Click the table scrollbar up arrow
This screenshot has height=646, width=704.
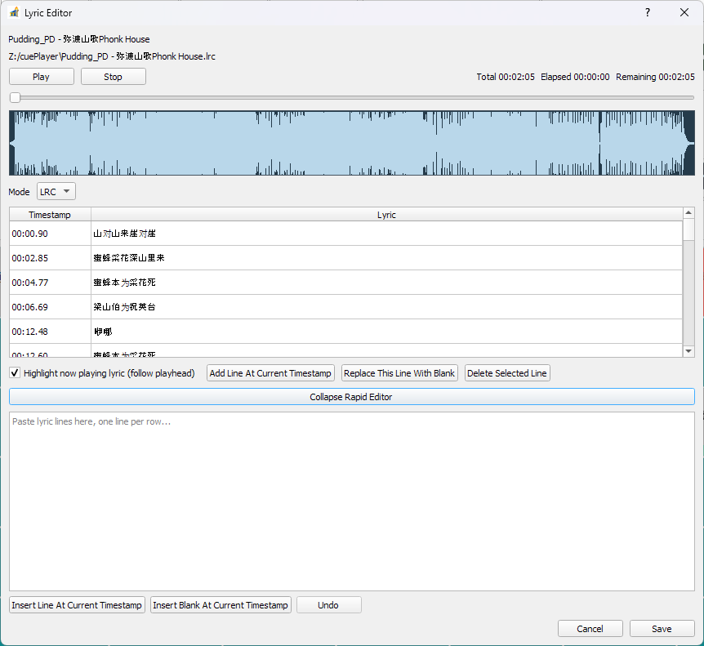tap(688, 214)
